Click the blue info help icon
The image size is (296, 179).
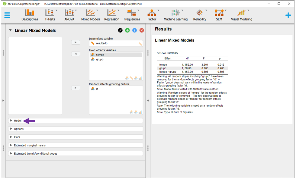(135, 30)
